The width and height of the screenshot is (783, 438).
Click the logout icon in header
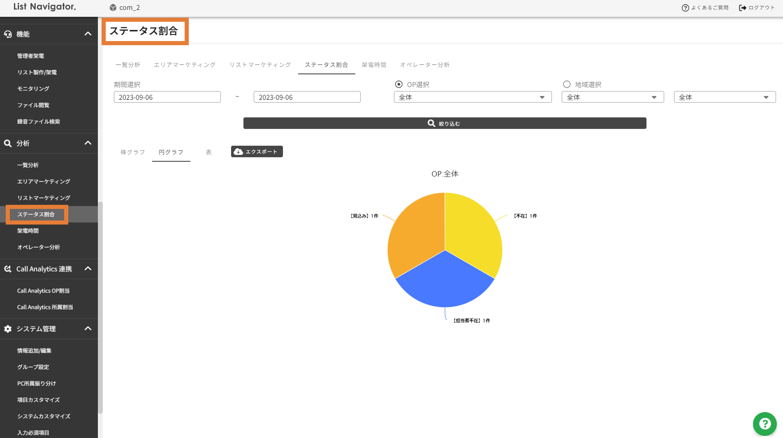point(742,8)
